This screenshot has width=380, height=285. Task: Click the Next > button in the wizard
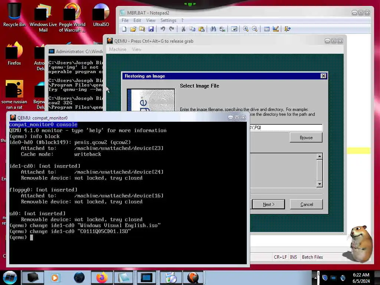click(x=269, y=204)
